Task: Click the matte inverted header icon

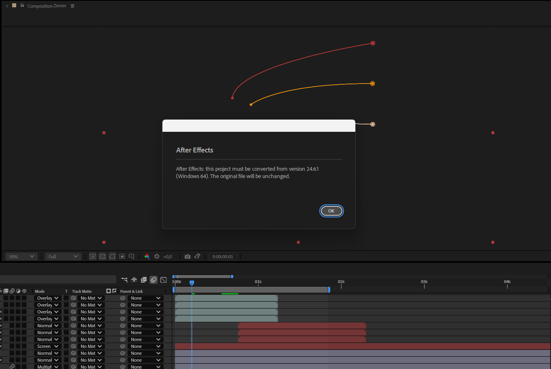Action: 114,291
